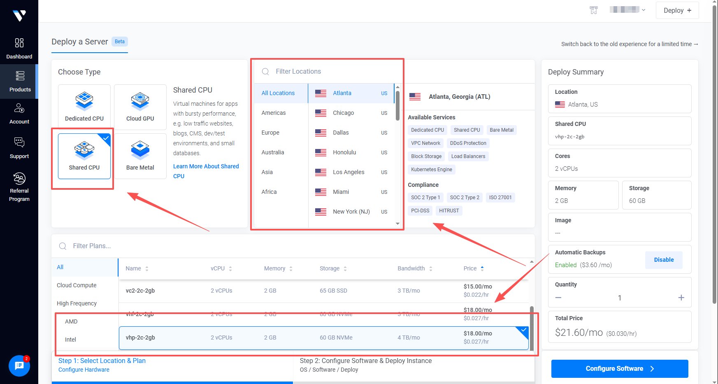Open the account name dropdown in header
Image resolution: width=718 pixels, height=384 pixels.
click(x=627, y=10)
